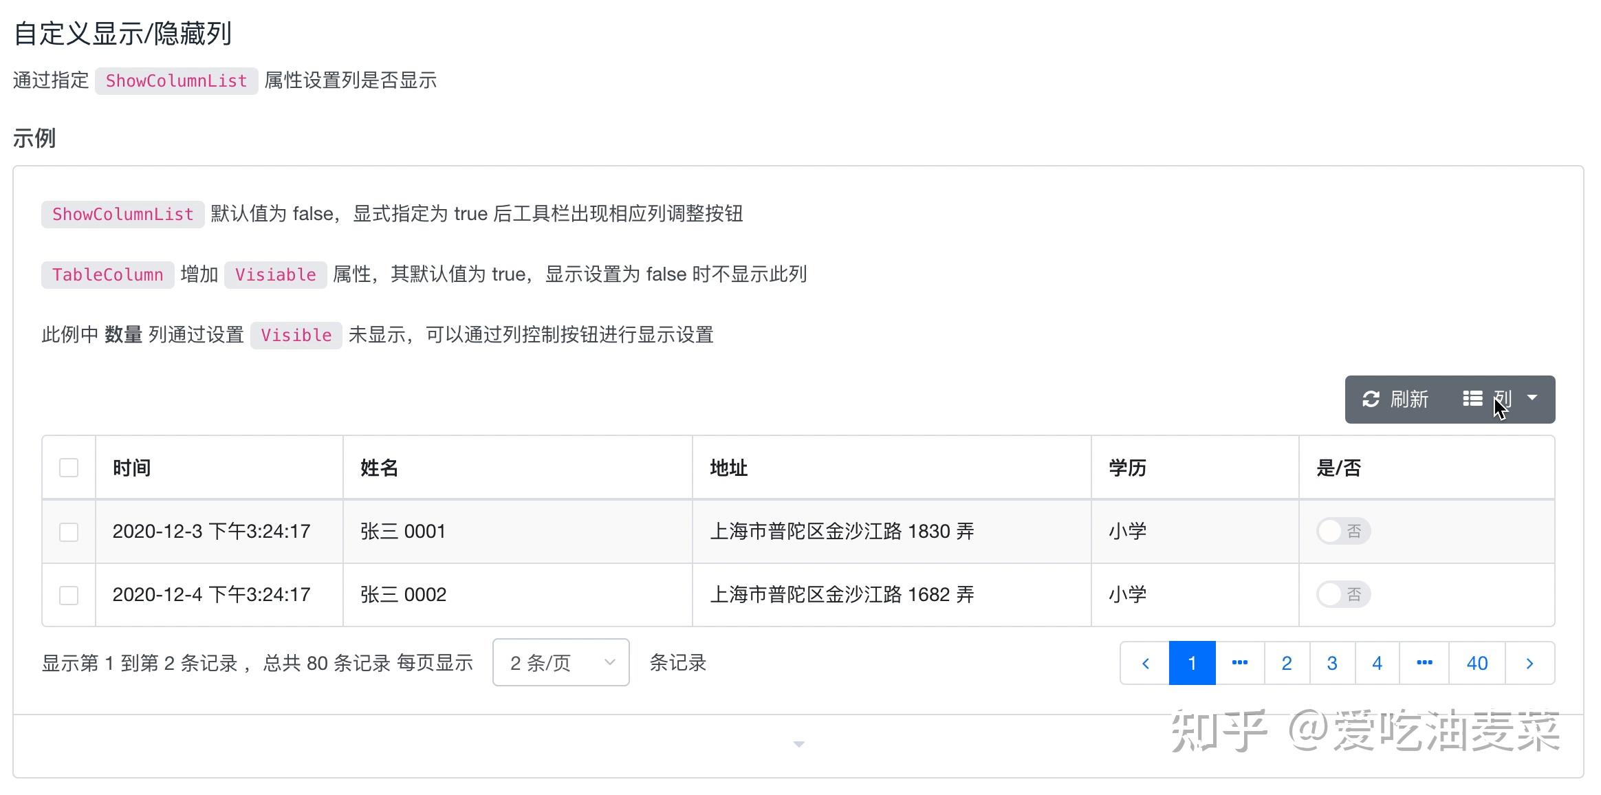Click the 时间 column header

(x=132, y=468)
